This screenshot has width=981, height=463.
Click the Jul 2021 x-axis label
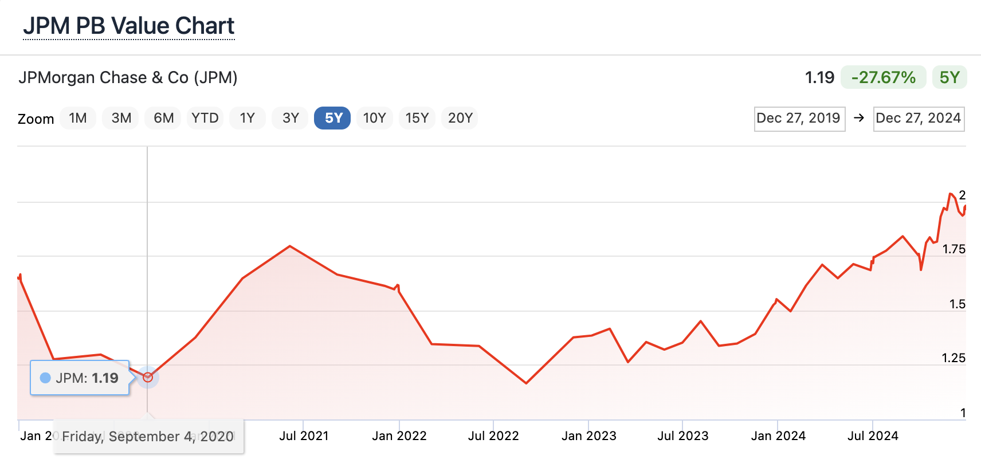[304, 436]
